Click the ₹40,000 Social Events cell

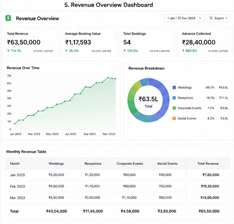165,175
